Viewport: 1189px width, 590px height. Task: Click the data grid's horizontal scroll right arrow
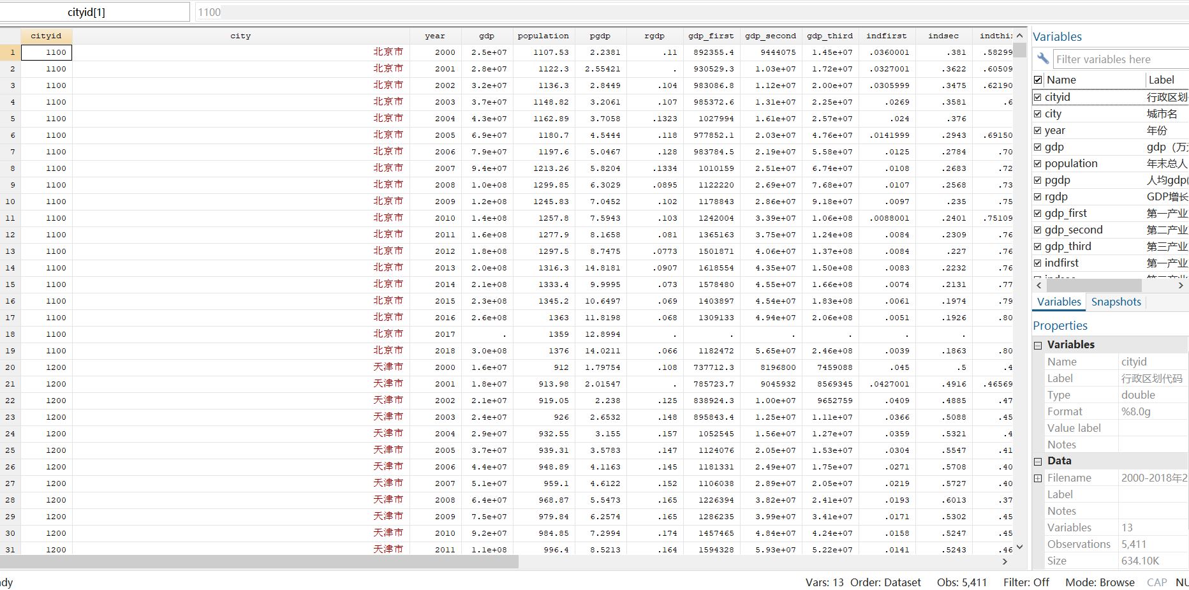click(1005, 561)
